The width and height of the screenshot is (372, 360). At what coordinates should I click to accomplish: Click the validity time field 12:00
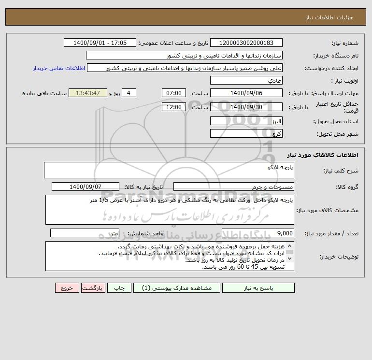(173, 107)
